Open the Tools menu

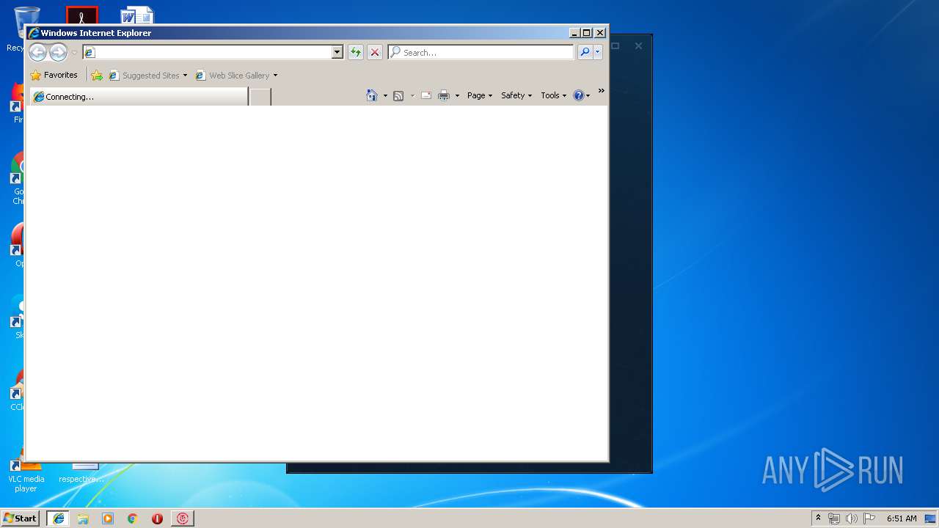click(x=554, y=95)
